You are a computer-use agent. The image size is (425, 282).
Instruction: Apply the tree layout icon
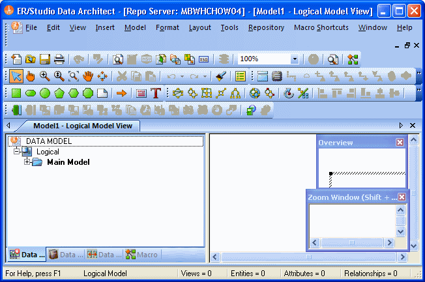[235, 93]
